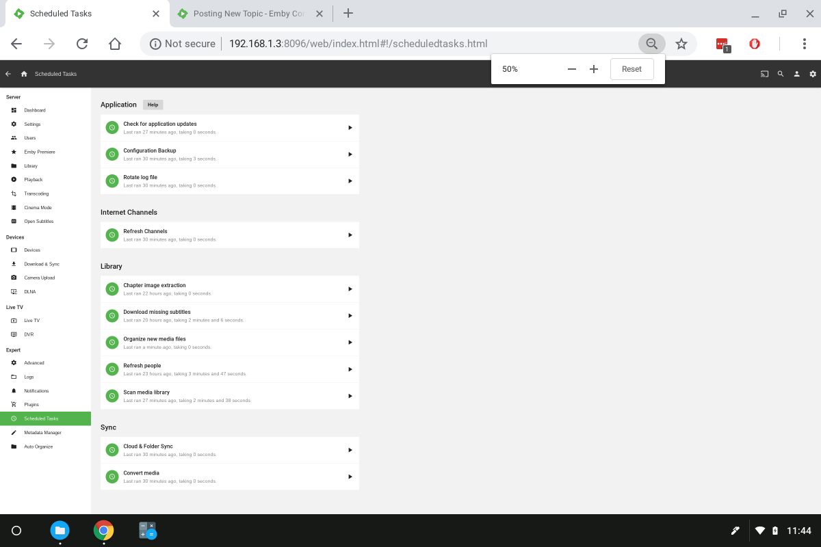
Task: Open Settings in the Server section
Action: [45, 124]
